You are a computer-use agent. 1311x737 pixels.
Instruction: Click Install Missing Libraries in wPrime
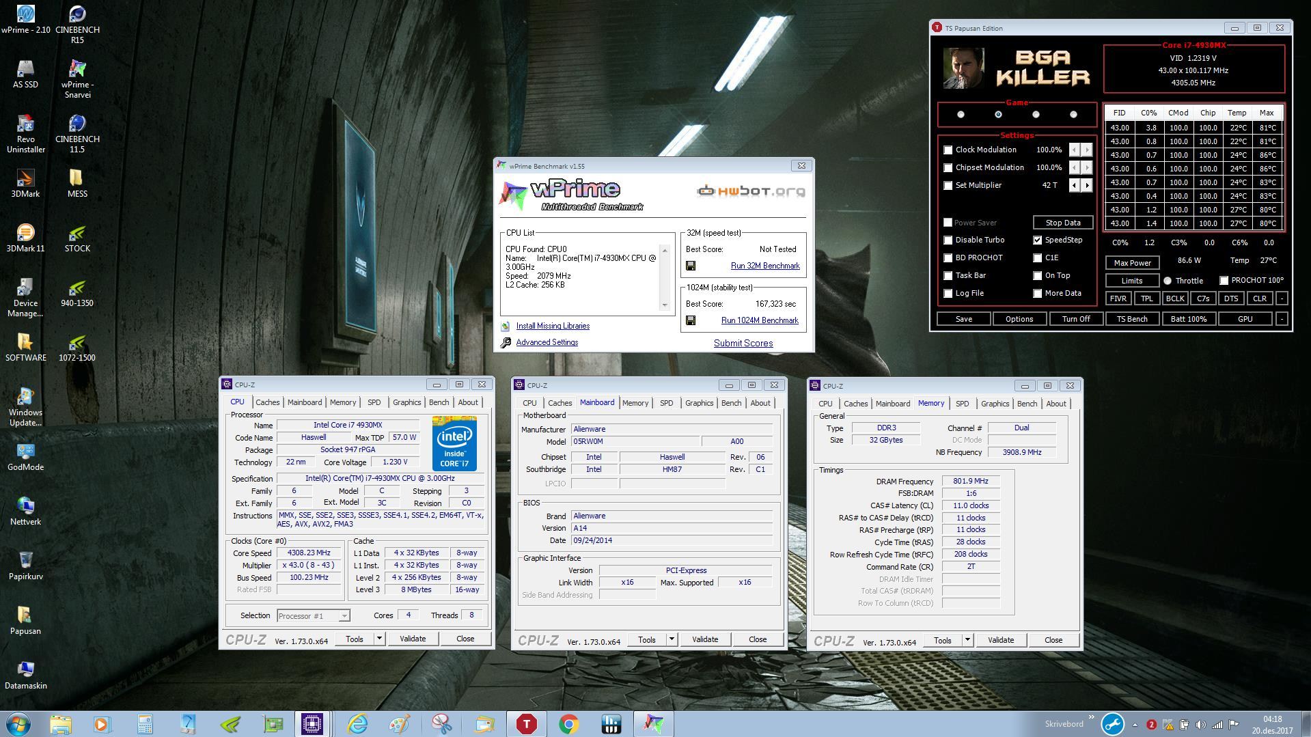(553, 326)
